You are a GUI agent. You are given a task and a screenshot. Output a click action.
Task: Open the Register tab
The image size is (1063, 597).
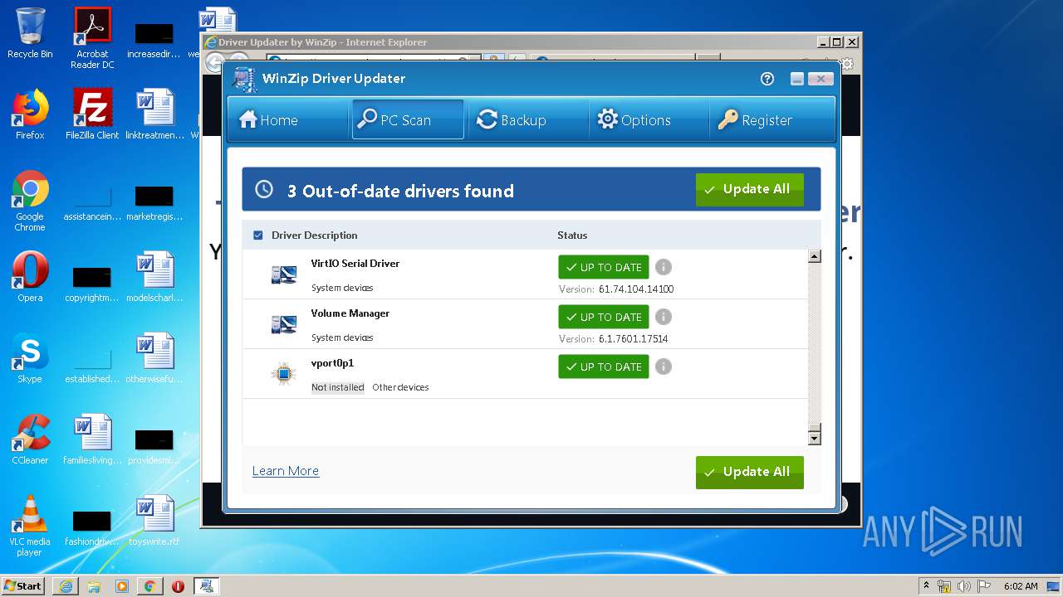772,120
